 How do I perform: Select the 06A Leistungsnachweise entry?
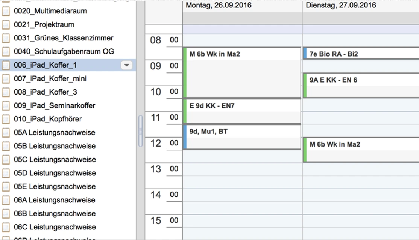coord(55,200)
